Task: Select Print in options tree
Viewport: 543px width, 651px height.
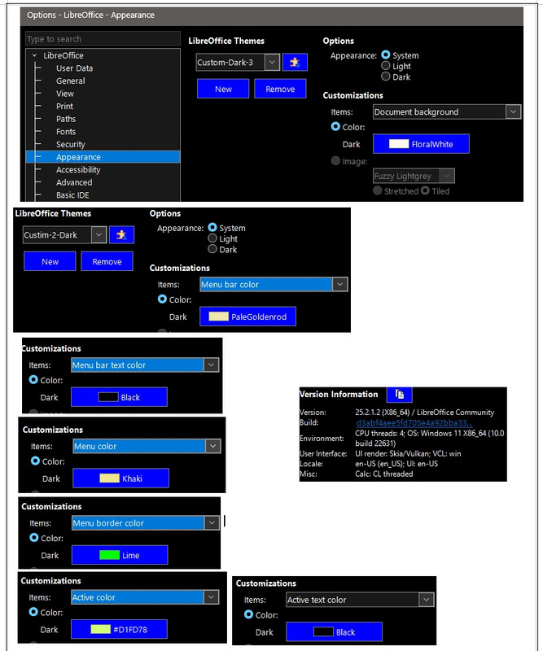Action: pos(64,107)
